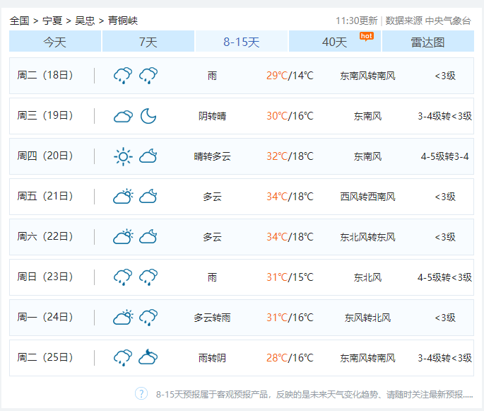The image size is (484, 411).
Task: Switch to the 今天 tab
Action: (x=55, y=42)
